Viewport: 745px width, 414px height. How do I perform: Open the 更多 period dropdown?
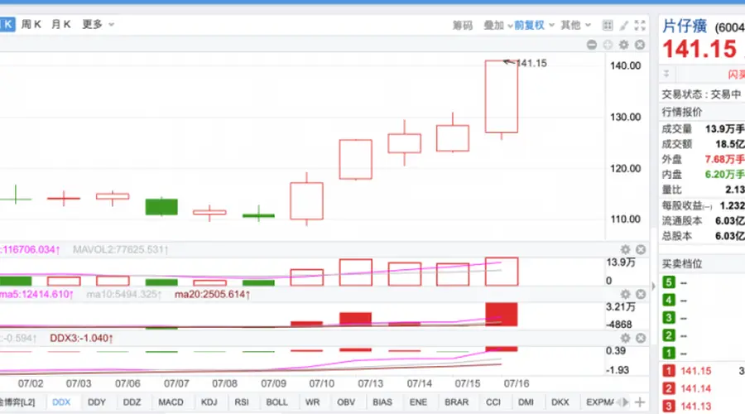pyautogui.click(x=98, y=24)
